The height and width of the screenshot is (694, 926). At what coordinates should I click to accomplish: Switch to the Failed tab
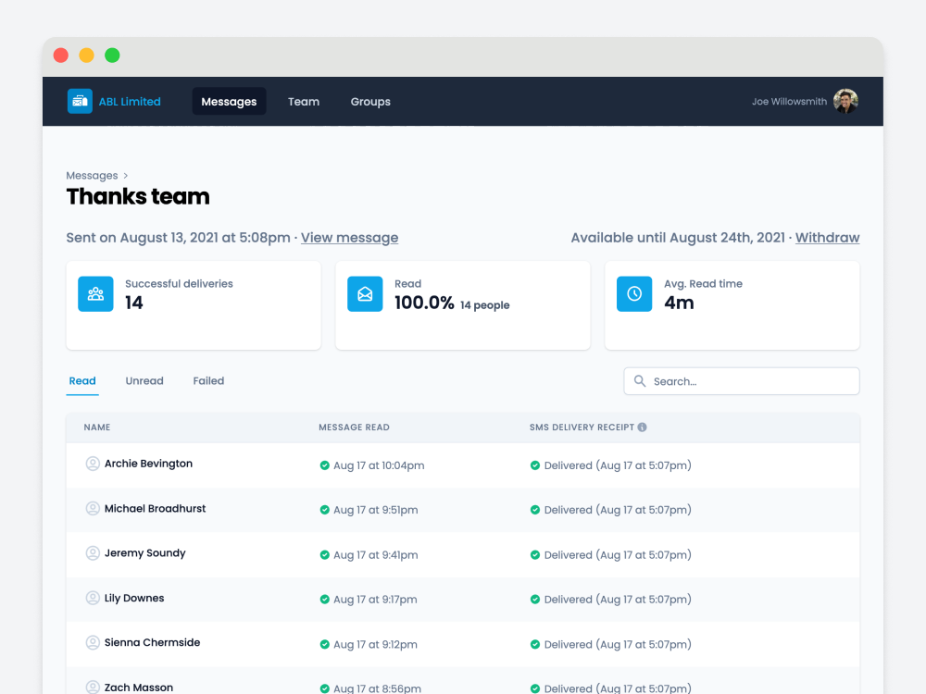208,381
